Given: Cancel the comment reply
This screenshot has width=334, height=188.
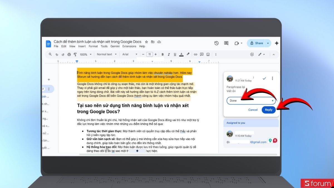Looking at the screenshot, I should 253,110.
